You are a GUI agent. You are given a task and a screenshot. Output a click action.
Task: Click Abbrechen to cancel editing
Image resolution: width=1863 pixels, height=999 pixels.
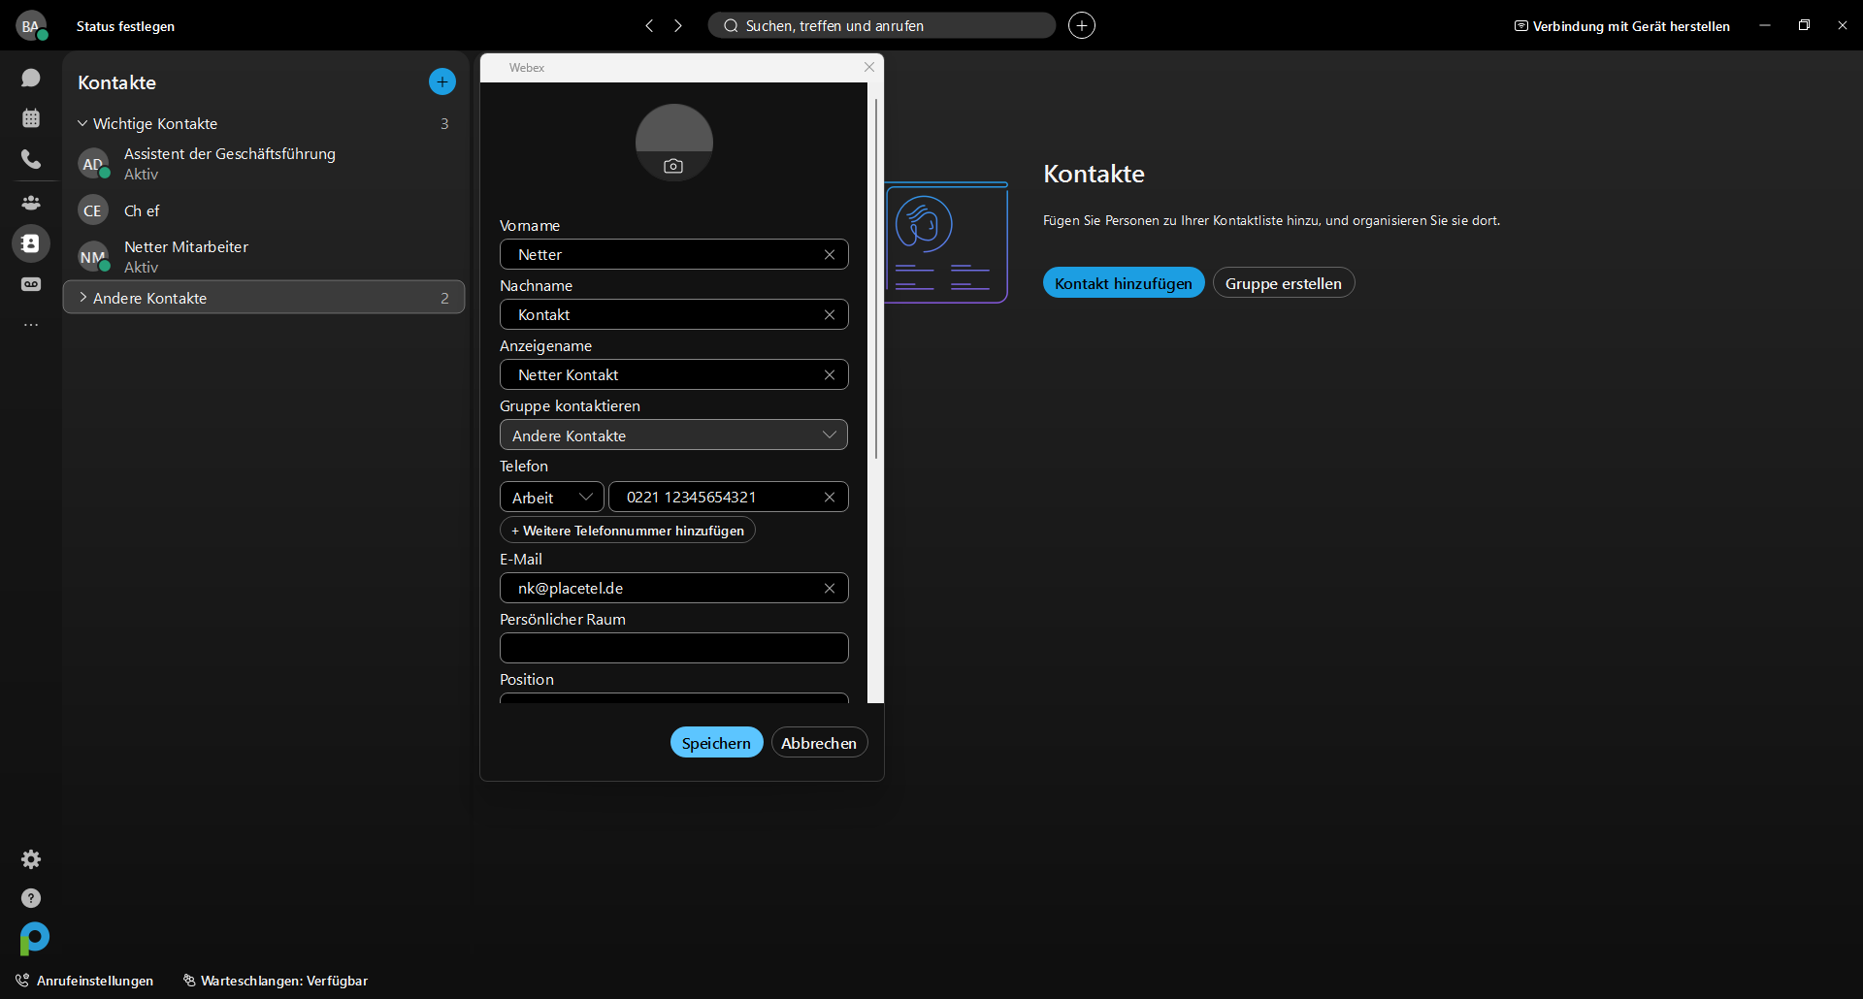[x=819, y=743]
